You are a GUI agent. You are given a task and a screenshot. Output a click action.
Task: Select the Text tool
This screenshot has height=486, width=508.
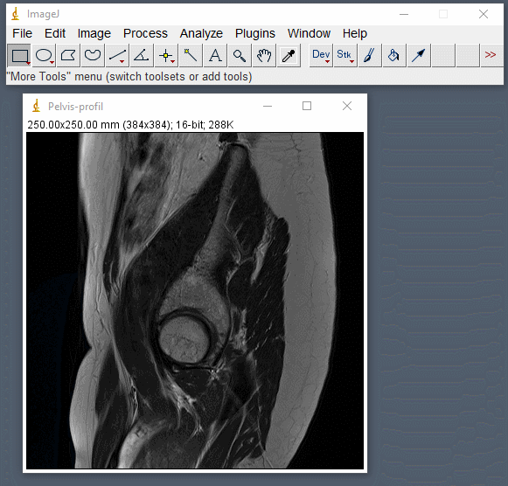pos(215,56)
